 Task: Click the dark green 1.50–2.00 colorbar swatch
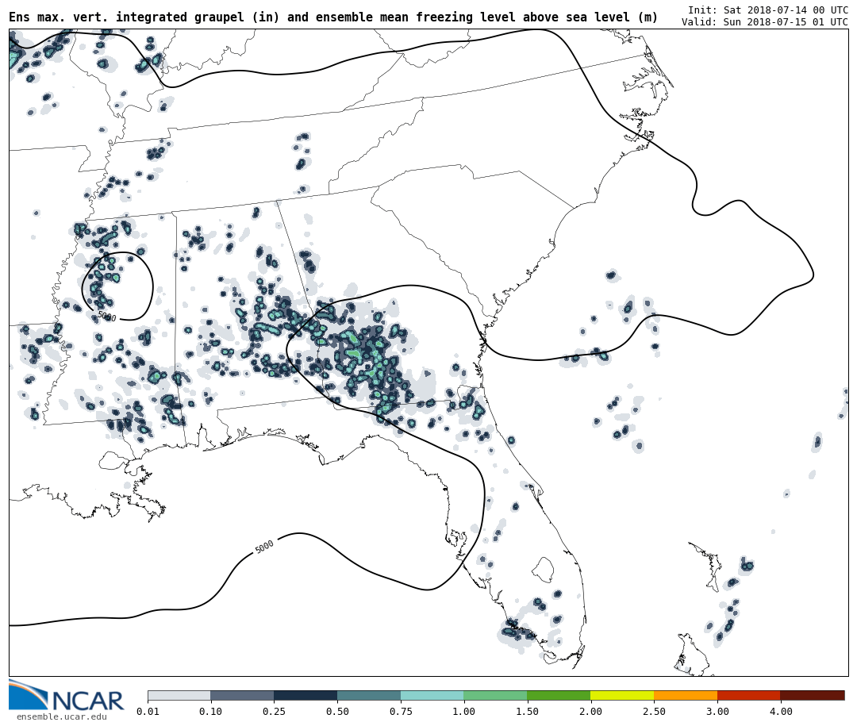point(559,695)
